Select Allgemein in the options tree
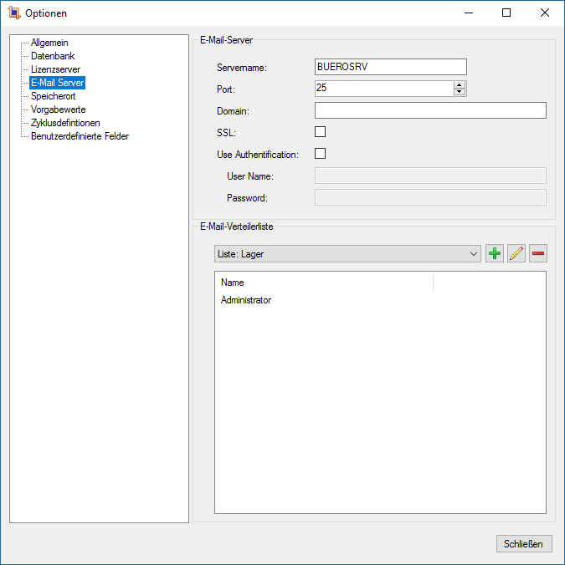Screen dimensions: 565x565 [49, 43]
